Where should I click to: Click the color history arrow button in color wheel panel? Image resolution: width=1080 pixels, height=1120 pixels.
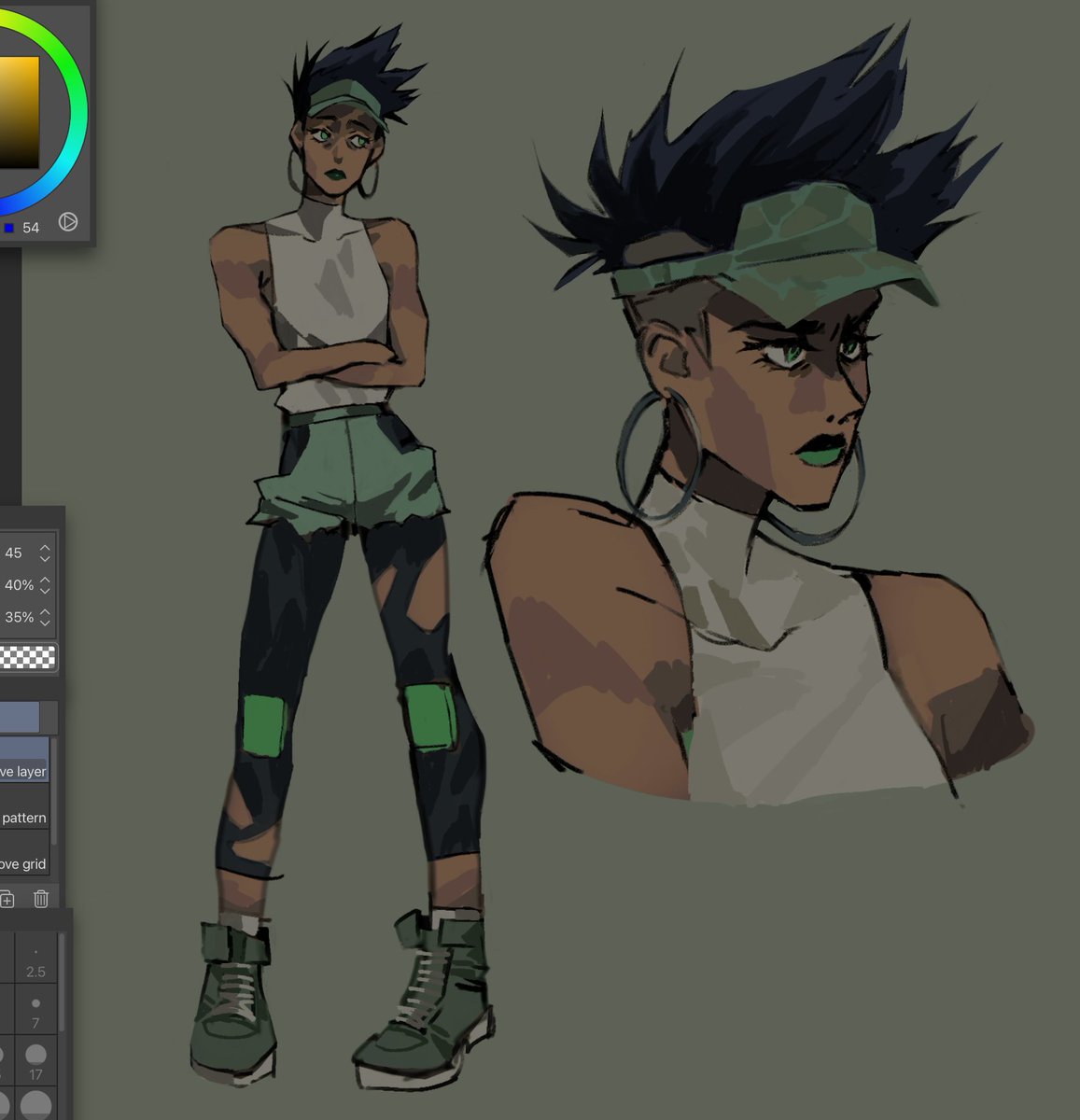coord(68,222)
